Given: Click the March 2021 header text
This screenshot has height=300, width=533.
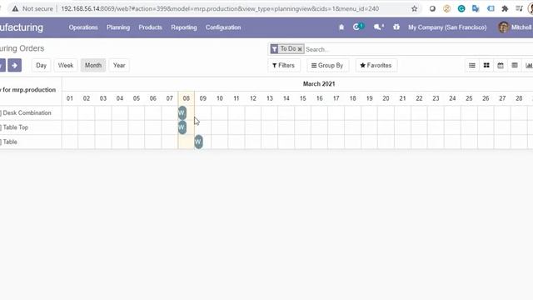Looking at the screenshot, I should click(x=319, y=84).
